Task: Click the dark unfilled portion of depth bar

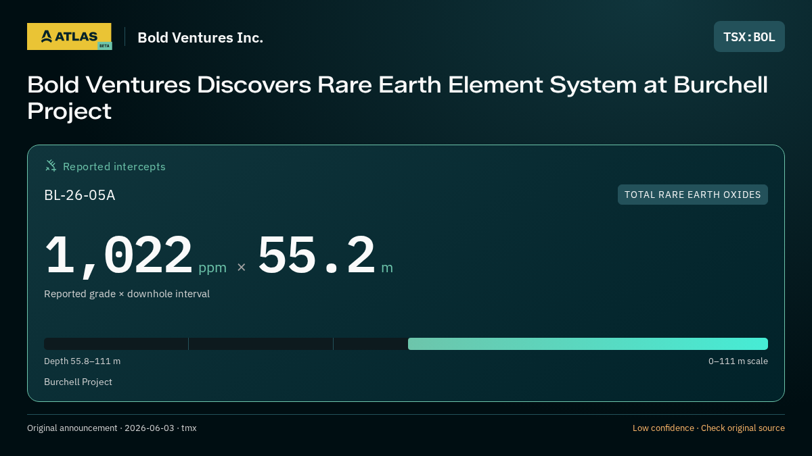Action: click(x=226, y=344)
